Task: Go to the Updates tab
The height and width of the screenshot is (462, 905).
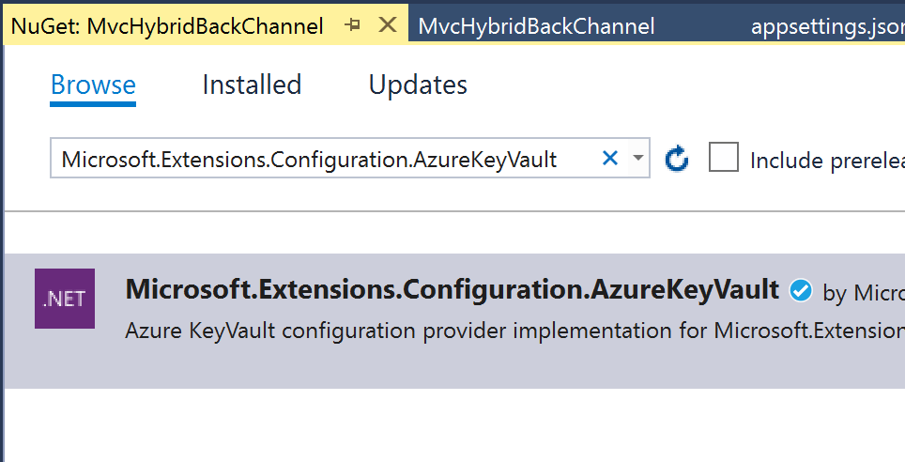Action: (418, 85)
